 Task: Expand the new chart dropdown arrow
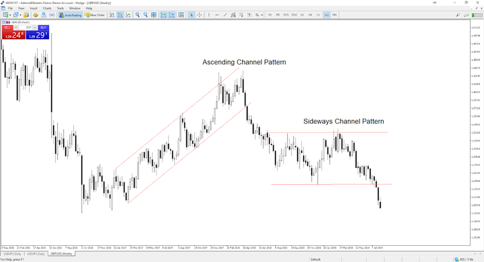10,15
